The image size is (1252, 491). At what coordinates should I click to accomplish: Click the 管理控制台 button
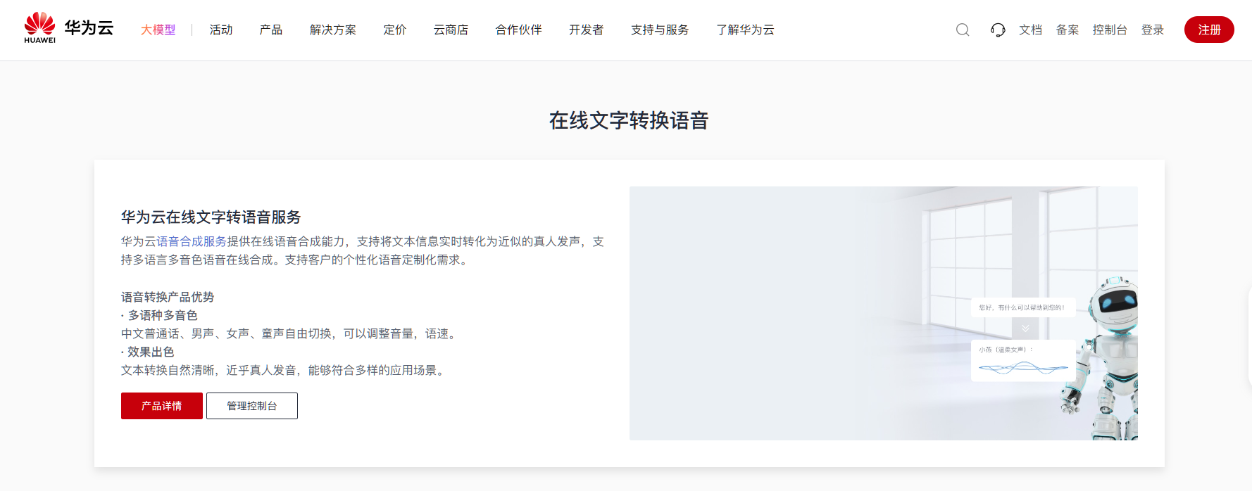point(252,406)
